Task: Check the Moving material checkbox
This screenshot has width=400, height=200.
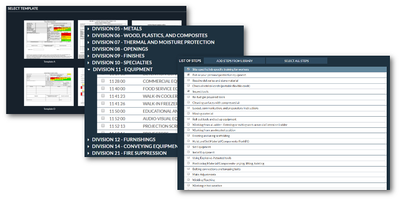Action: (189, 114)
